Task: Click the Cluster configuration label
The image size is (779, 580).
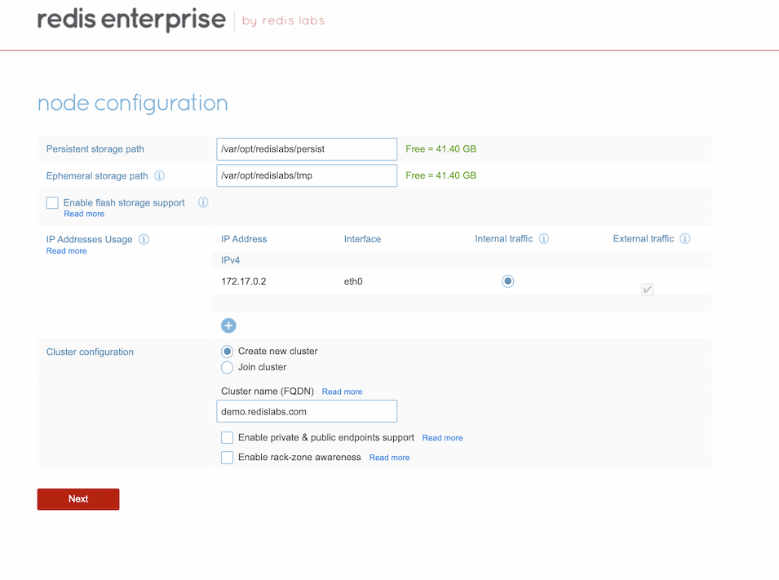Action: point(90,352)
